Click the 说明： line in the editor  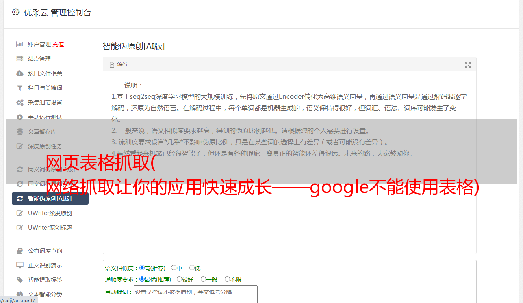point(134,85)
